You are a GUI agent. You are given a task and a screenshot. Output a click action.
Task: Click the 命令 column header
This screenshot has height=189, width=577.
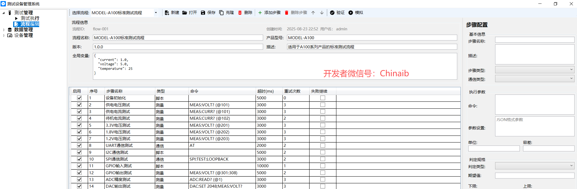tap(222, 91)
